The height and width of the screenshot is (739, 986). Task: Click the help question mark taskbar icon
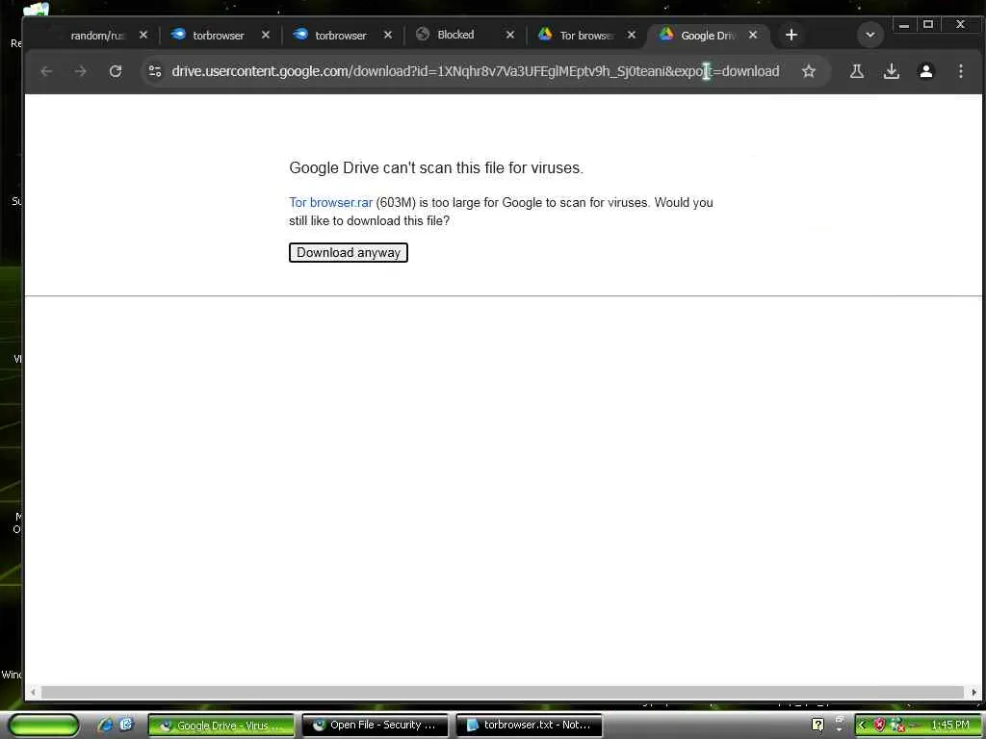coord(817,726)
